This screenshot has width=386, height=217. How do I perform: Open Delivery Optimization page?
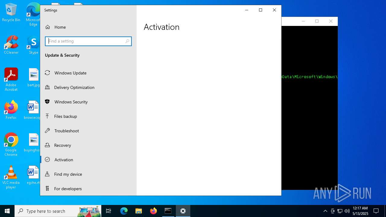[88, 87]
